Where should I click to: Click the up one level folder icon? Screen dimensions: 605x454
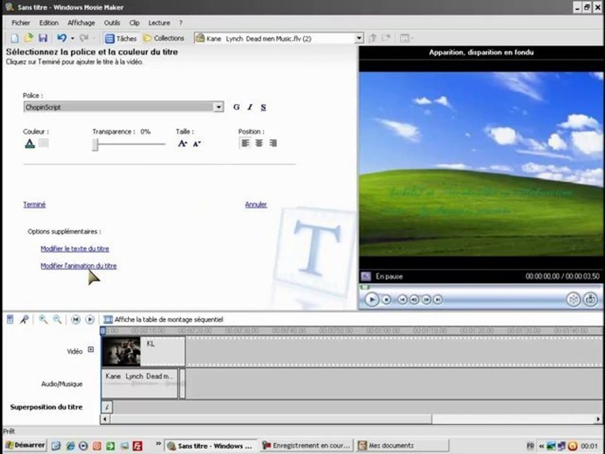(x=372, y=38)
